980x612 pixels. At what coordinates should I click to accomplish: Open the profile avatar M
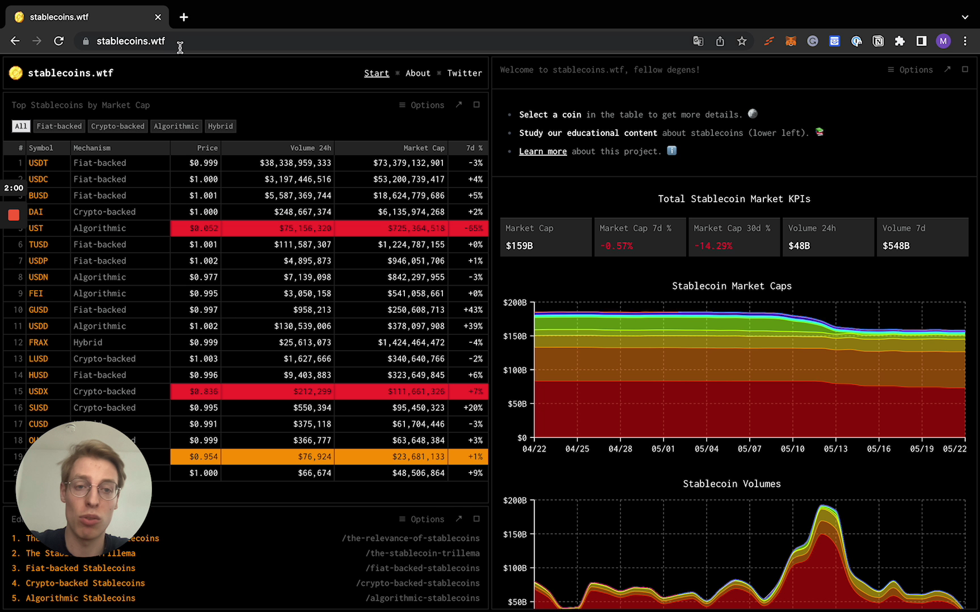click(943, 41)
